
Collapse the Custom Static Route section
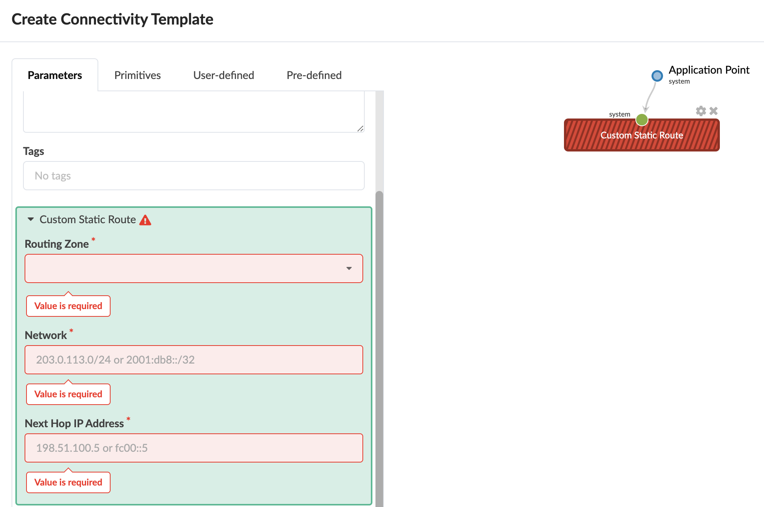pos(31,219)
